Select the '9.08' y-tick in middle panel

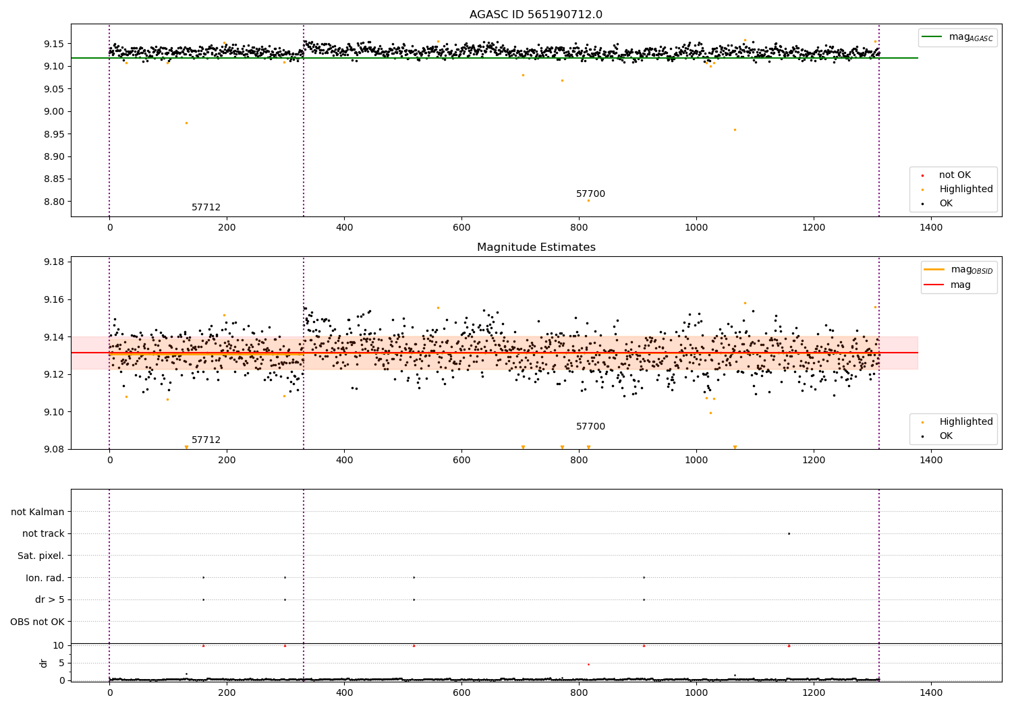pos(54,450)
